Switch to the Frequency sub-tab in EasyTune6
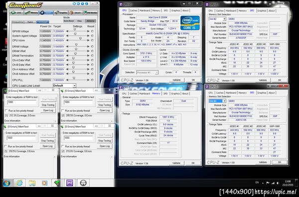299x197 pixels. pos(18,22)
